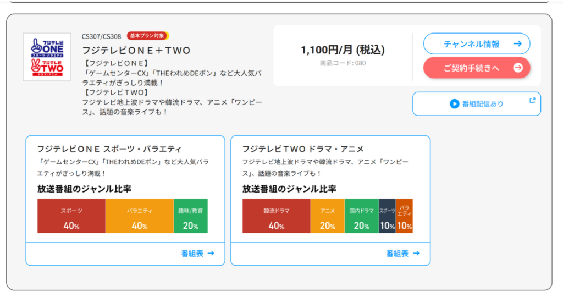Click the orange アニメ 20% segment
The width and height of the screenshot is (563, 291).
pos(328,216)
